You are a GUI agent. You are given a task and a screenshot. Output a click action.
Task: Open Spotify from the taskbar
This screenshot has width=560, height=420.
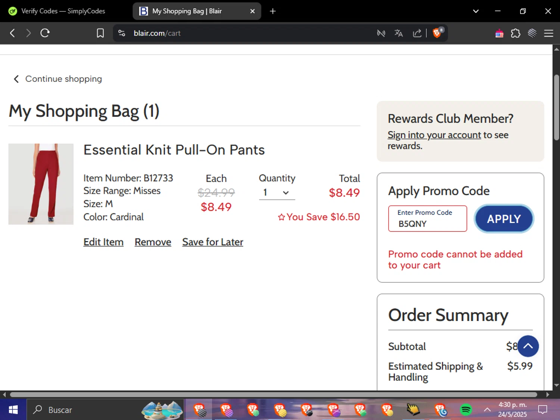(x=466, y=410)
